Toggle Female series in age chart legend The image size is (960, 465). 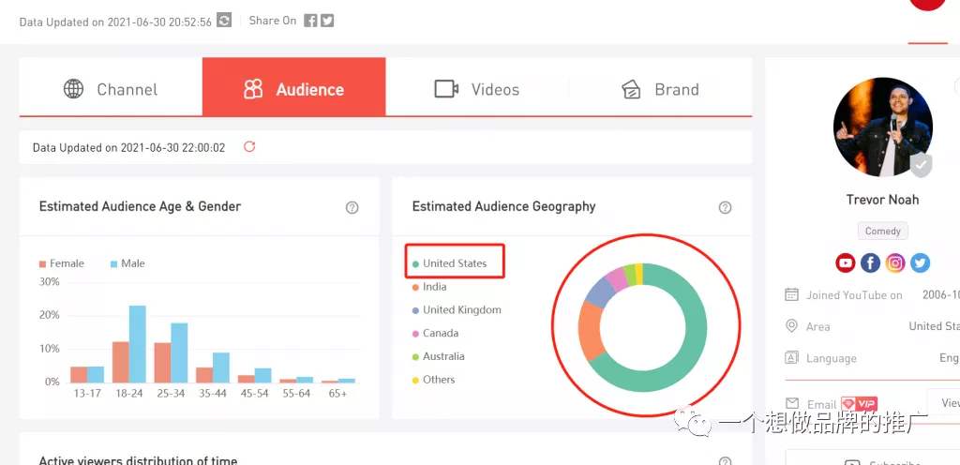click(61, 263)
